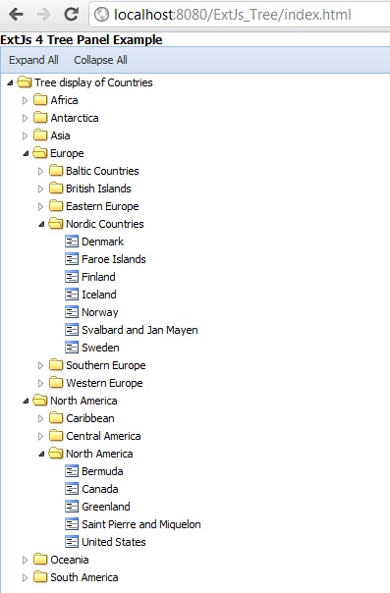The width and height of the screenshot is (390, 593).
Task: Click the globe site-info icon in address bar
Action: (101, 15)
